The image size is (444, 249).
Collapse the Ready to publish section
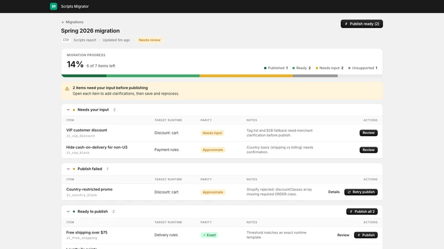click(68, 211)
